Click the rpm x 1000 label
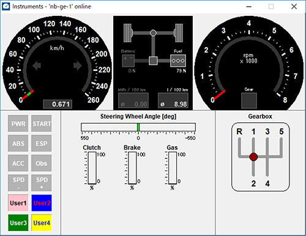306x236 pixels. pyautogui.click(x=248, y=58)
